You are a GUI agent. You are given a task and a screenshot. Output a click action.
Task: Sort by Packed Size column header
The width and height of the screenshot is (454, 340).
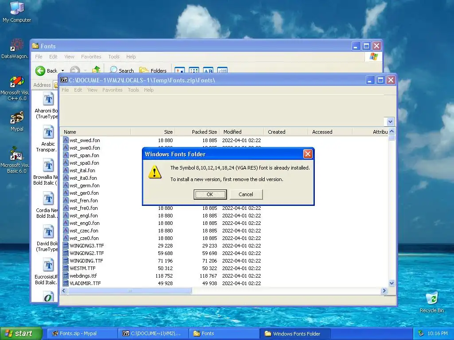pos(197,132)
